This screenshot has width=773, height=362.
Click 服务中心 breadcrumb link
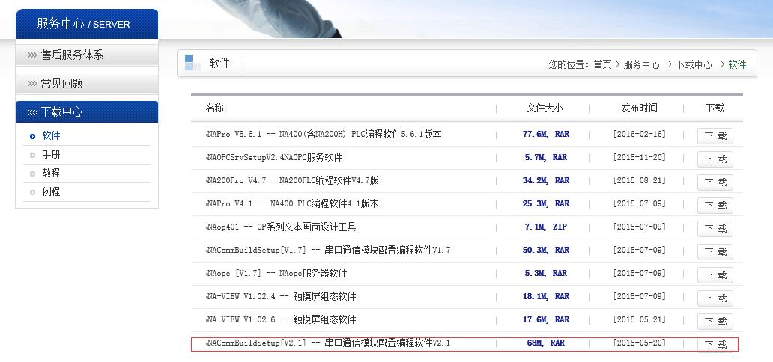(x=641, y=64)
